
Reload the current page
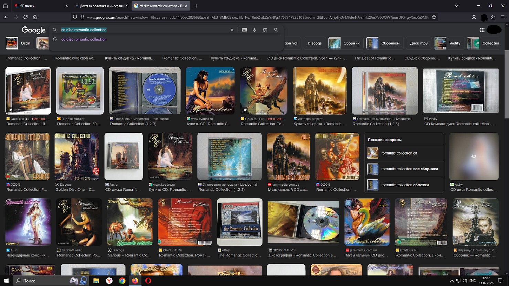point(25,17)
